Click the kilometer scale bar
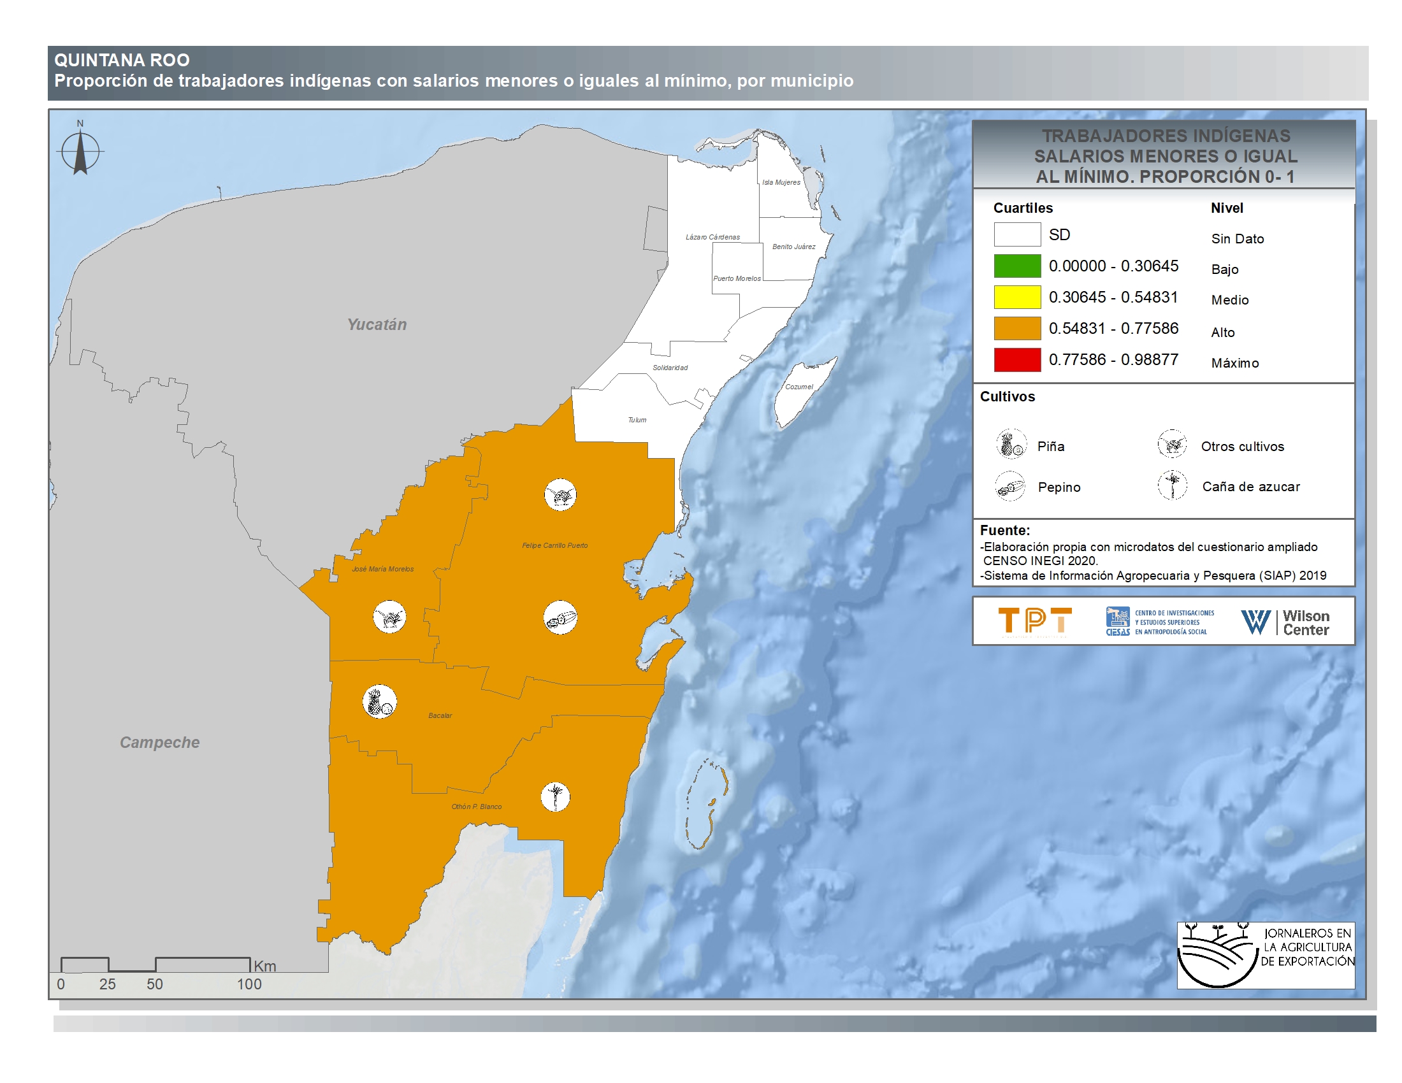Viewport: 1402px width, 1083px height. click(x=155, y=965)
